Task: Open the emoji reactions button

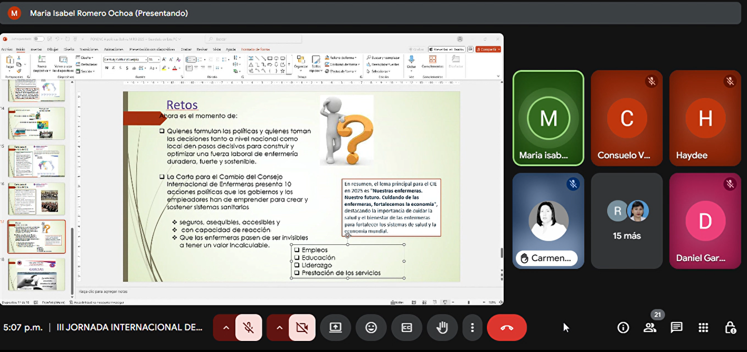Action: (371, 328)
